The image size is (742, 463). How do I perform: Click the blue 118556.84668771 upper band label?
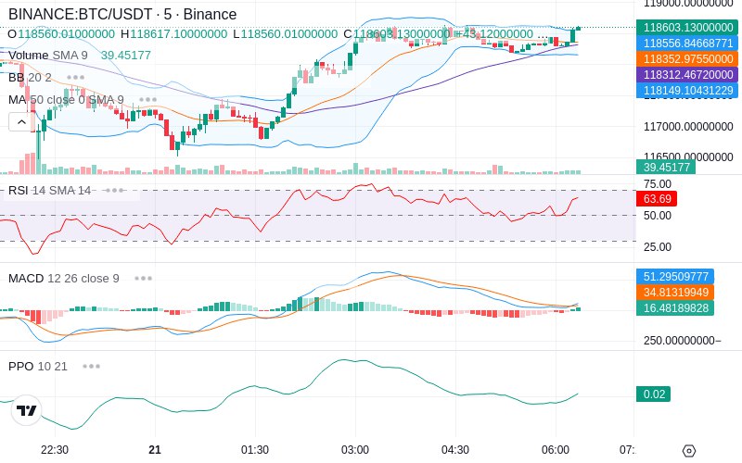click(x=687, y=43)
